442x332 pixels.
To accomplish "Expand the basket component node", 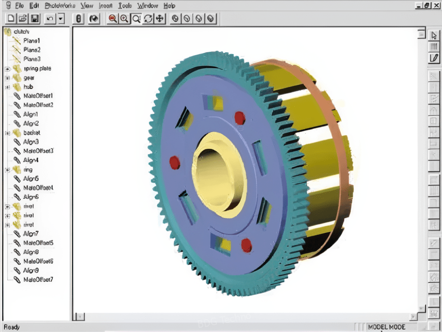I will (x=8, y=133).
